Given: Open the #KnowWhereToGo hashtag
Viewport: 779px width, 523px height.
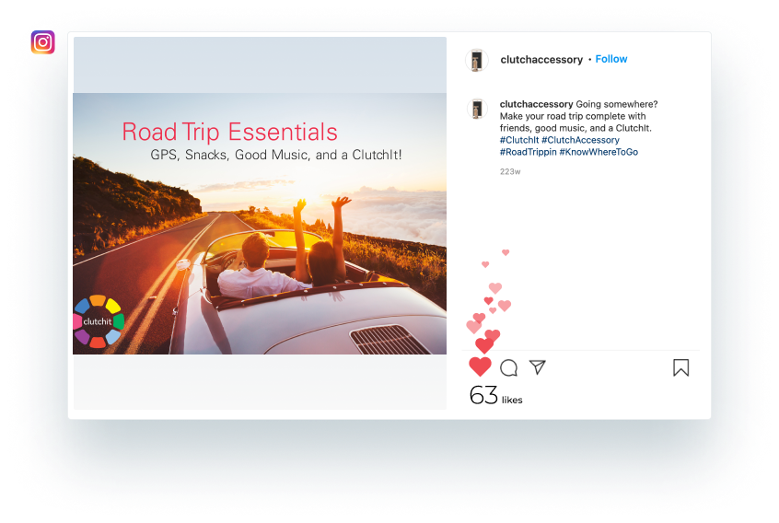Looking at the screenshot, I should click(x=599, y=152).
